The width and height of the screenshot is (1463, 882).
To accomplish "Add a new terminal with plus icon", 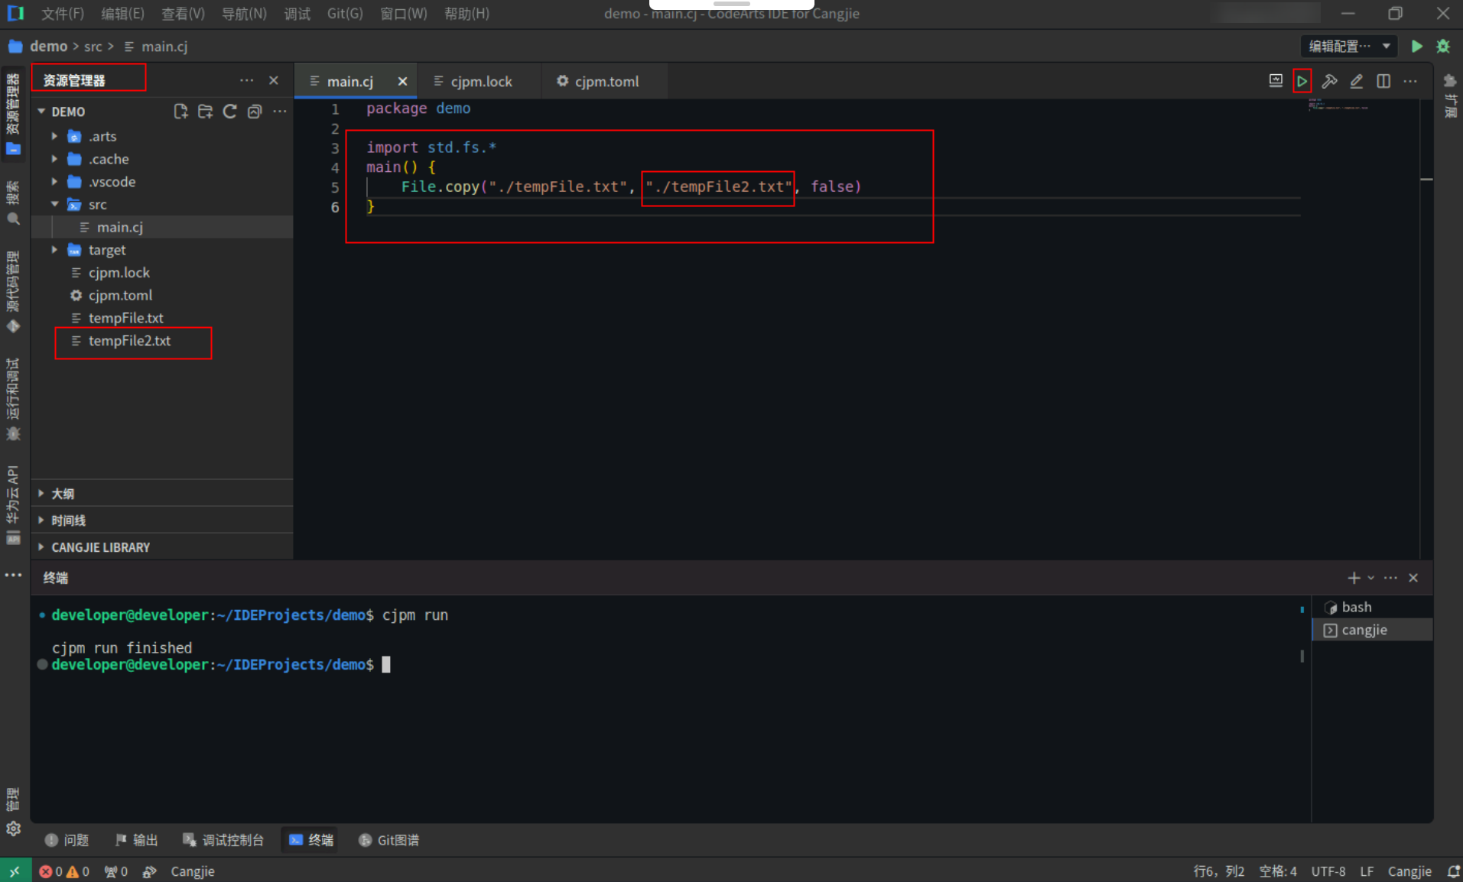I will click(1354, 578).
